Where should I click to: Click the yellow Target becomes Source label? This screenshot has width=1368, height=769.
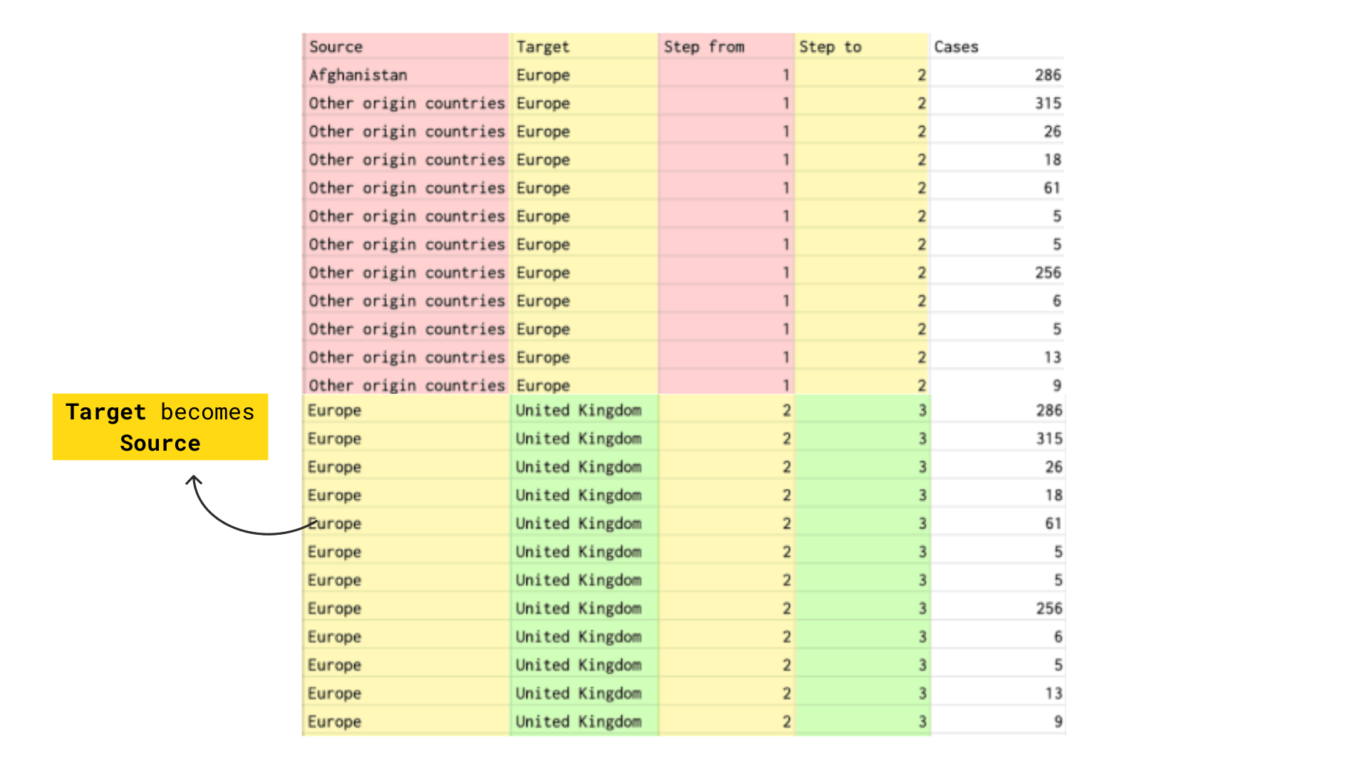(x=160, y=427)
